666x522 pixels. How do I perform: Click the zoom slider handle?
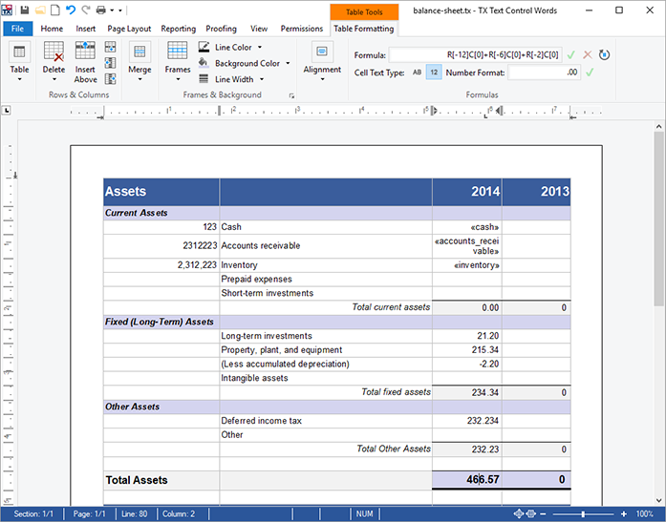[x=583, y=514]
